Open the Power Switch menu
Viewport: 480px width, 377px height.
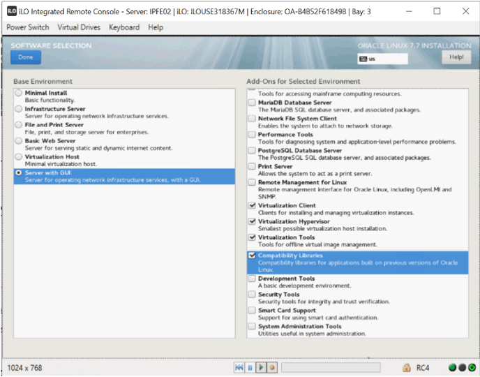point(28,27)
